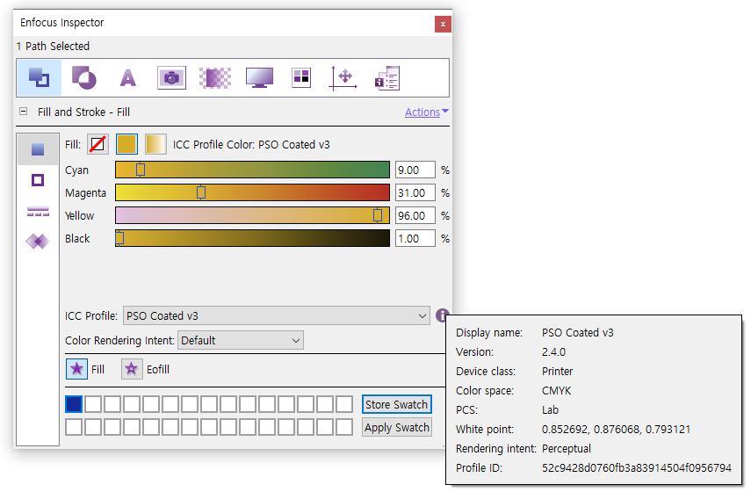
Task: Open the Halftone checkered category icon
Action: (x=215, y=77)
